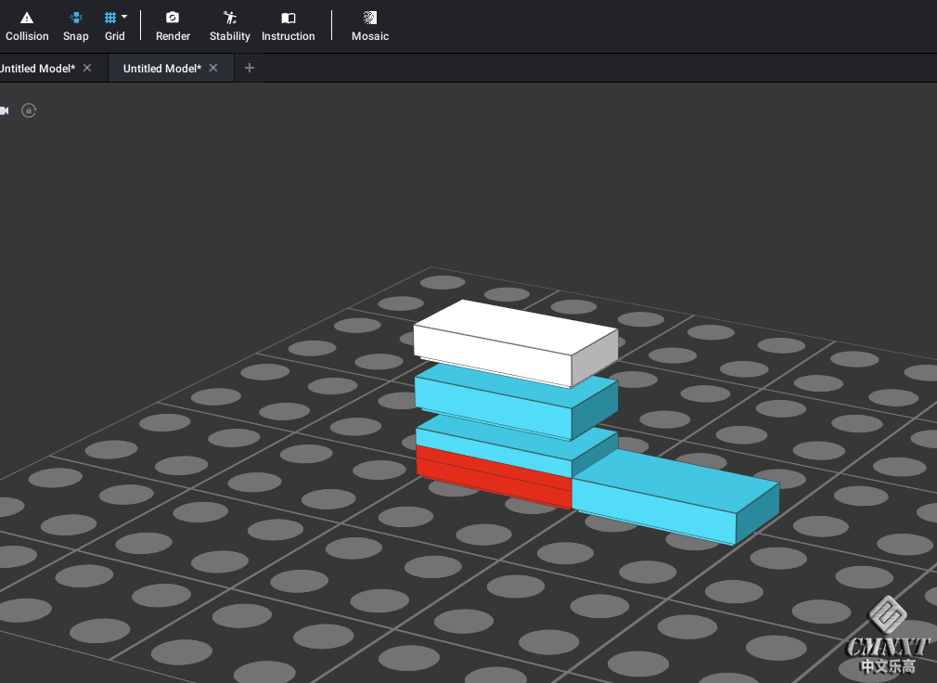
Task: Open the Grid dropdown arrow
Action: (x=124, y=17)
